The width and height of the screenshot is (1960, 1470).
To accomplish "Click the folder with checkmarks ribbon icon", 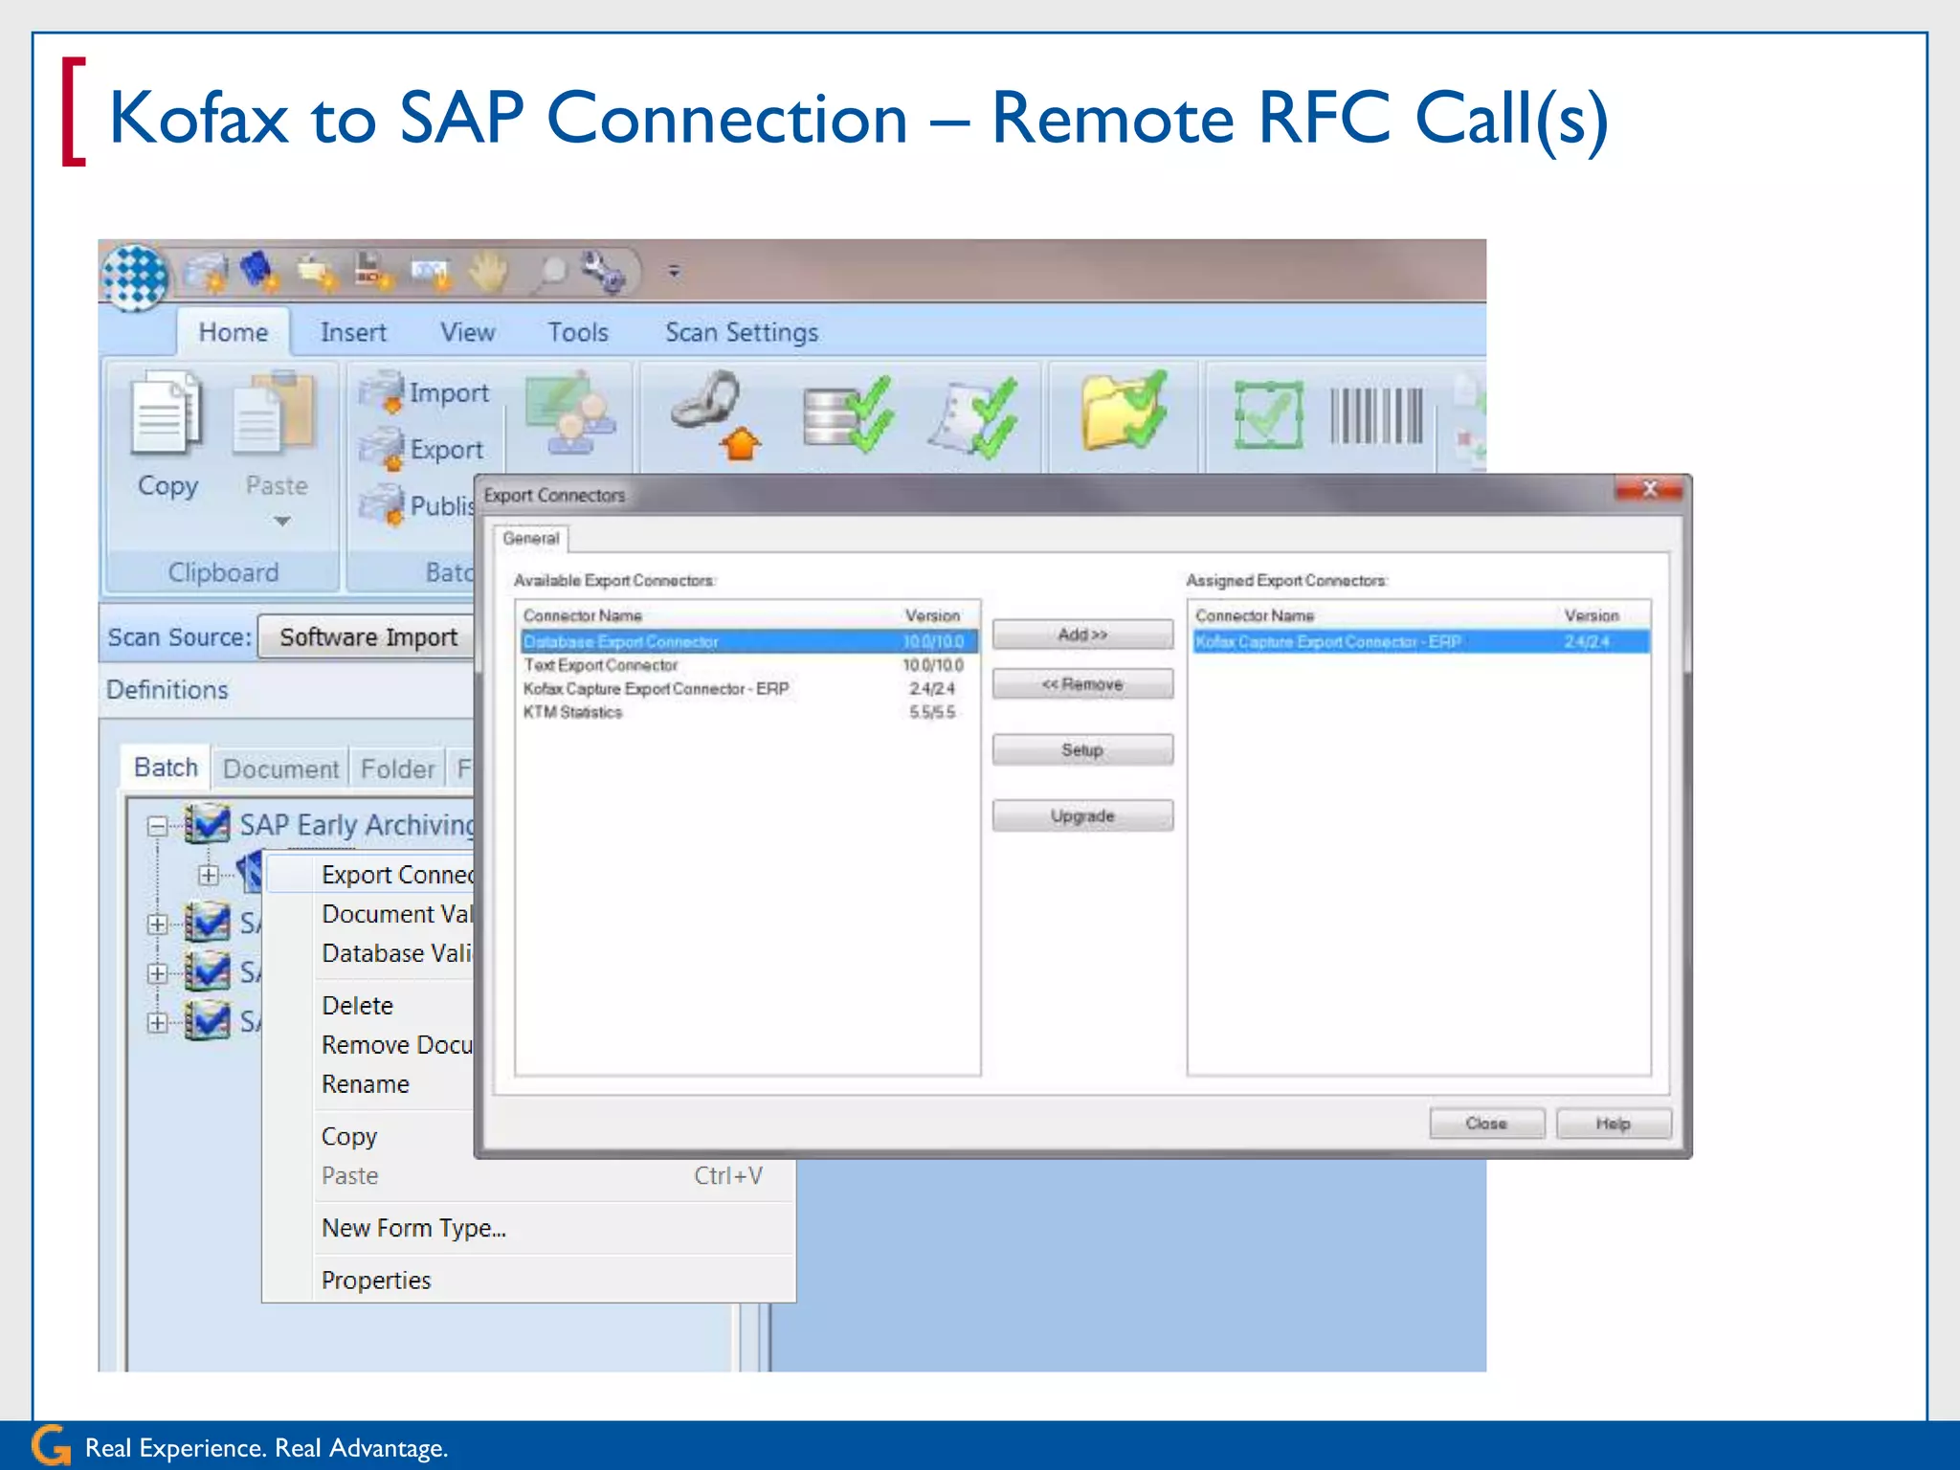I will pyautogui.click(x=1125, y=412).
